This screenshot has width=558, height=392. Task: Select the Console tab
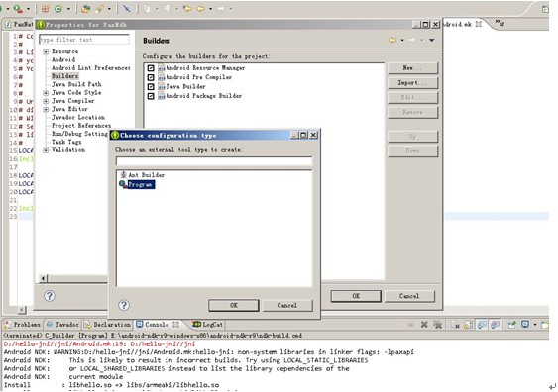click(x=157, y=324)
